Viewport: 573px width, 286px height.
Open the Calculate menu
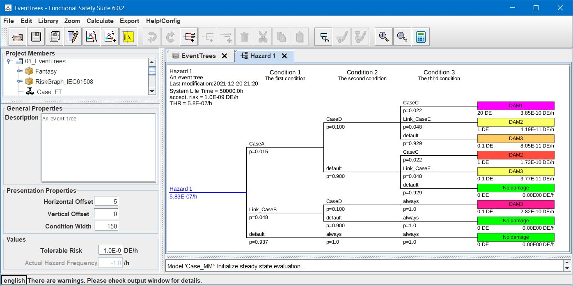click(x=100, y=21)
